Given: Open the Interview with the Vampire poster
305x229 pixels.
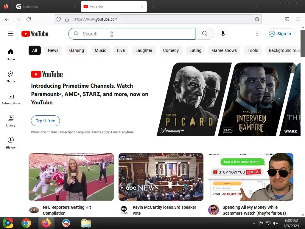Looking at the screenshot, I should pos(255,99).
